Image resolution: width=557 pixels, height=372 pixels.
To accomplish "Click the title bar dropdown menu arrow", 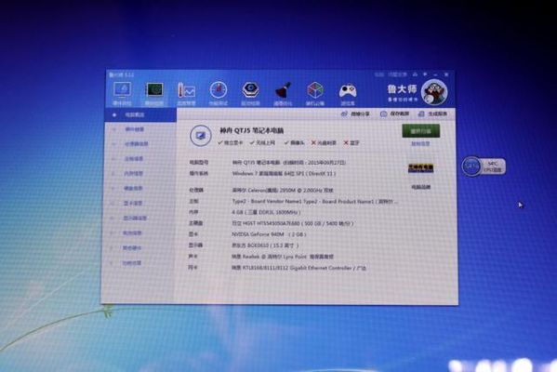I will (x=425, y=74).
